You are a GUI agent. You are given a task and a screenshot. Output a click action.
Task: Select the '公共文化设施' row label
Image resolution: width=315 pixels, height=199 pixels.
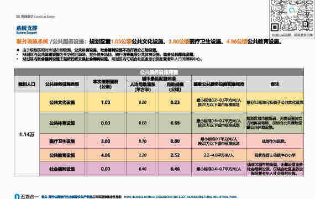62,102
